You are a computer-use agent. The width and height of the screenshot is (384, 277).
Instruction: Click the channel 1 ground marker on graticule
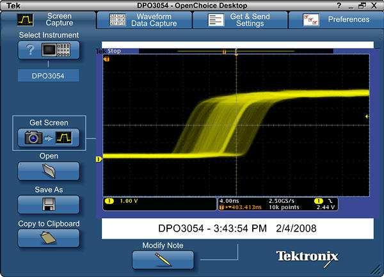tap(99, 159)
